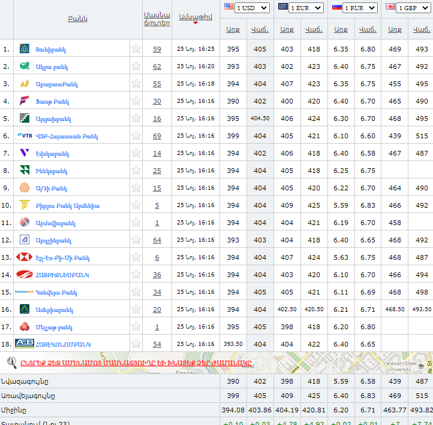
Task: Click the red branch-finder banner link
Action: 136,363
